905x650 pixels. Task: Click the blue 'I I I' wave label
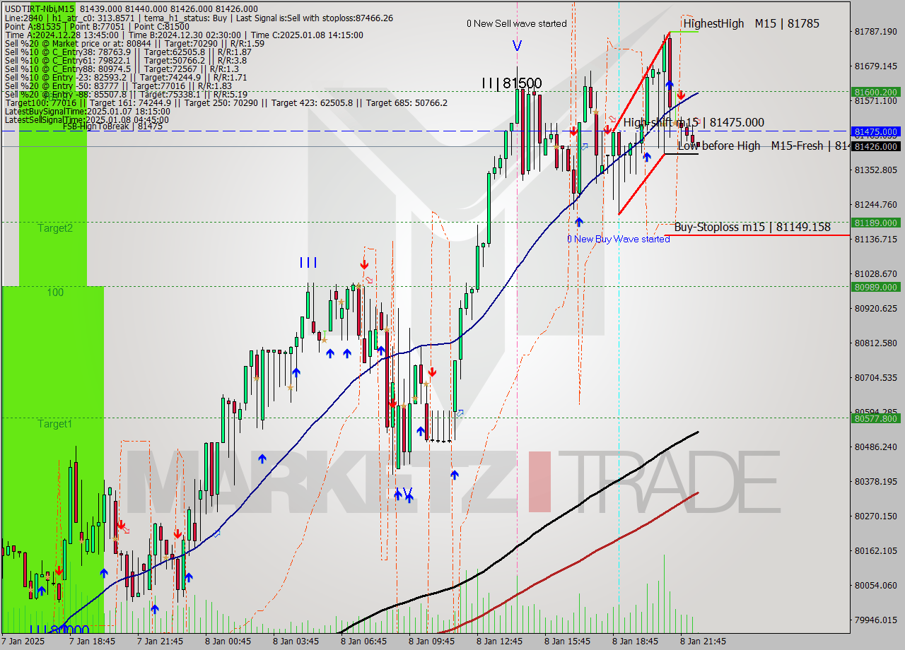click(308, 263)
